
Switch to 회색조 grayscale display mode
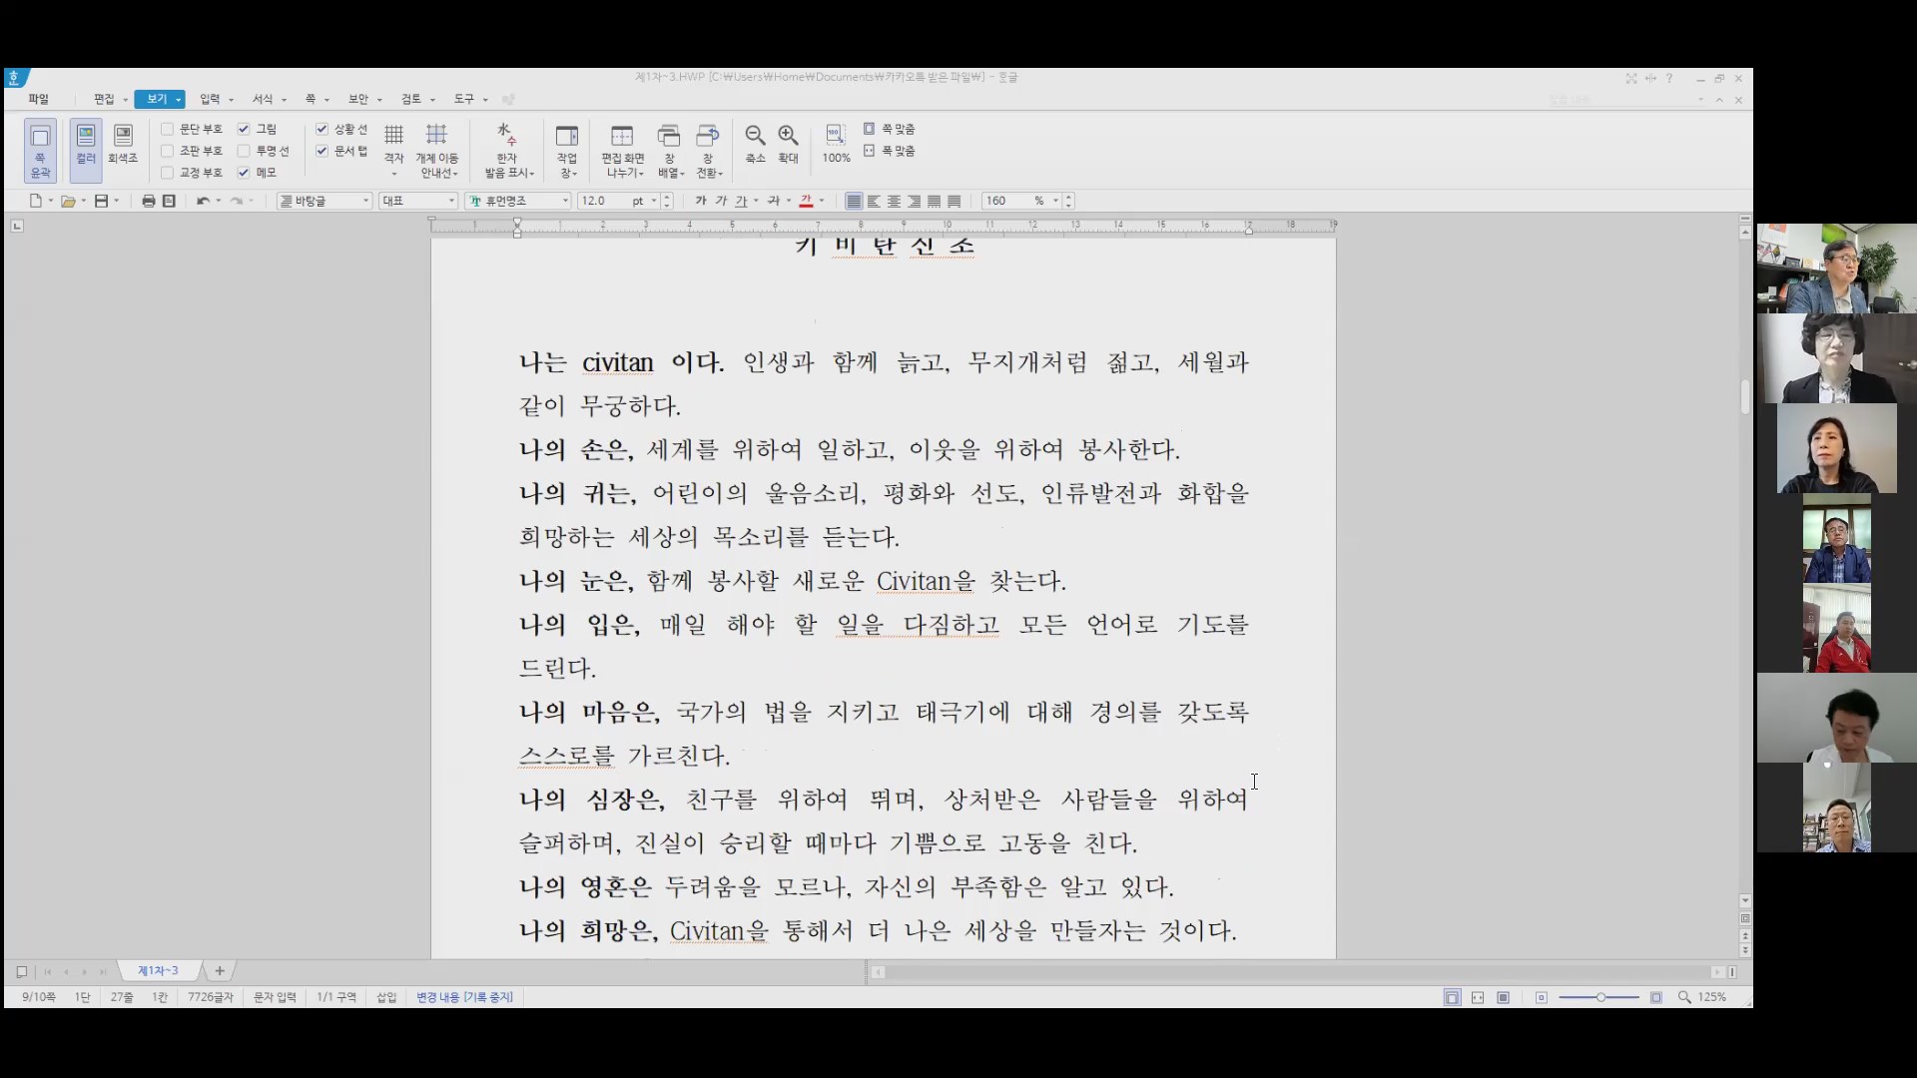tap(123, 145)
